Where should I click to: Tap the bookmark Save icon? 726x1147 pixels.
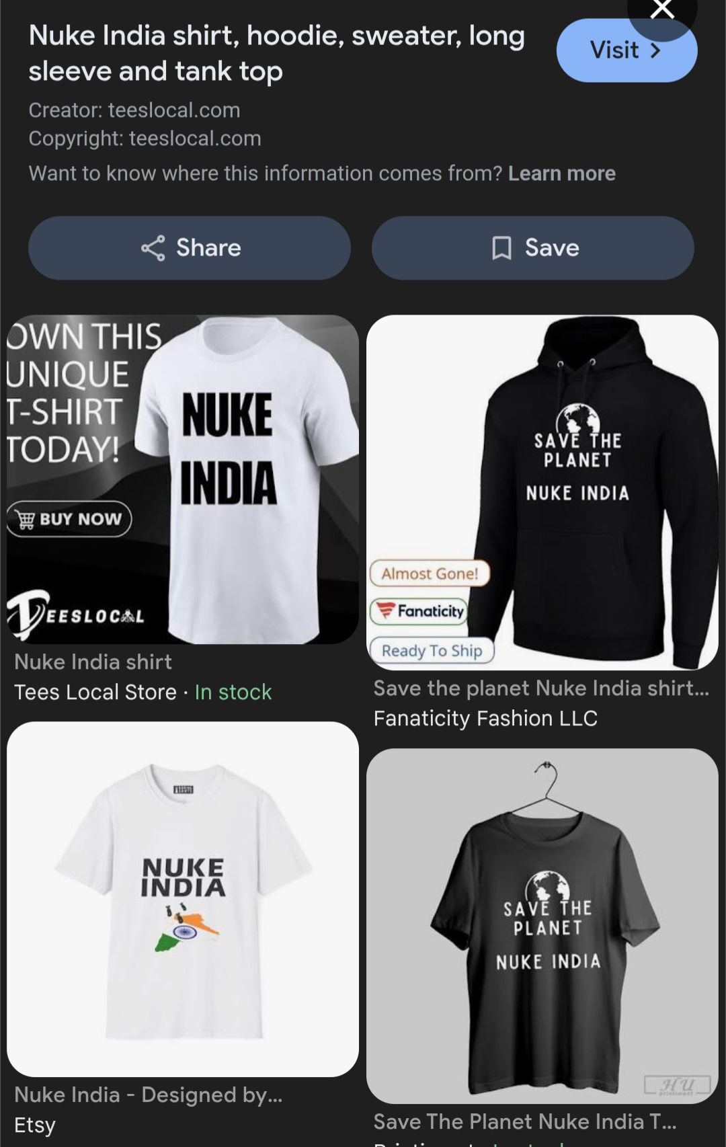[x=501, y=248]
